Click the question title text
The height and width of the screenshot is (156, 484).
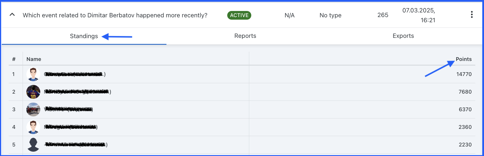pos(115,15)
